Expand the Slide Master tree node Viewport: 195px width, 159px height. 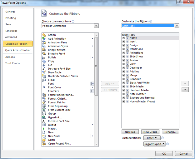(123, 87)
